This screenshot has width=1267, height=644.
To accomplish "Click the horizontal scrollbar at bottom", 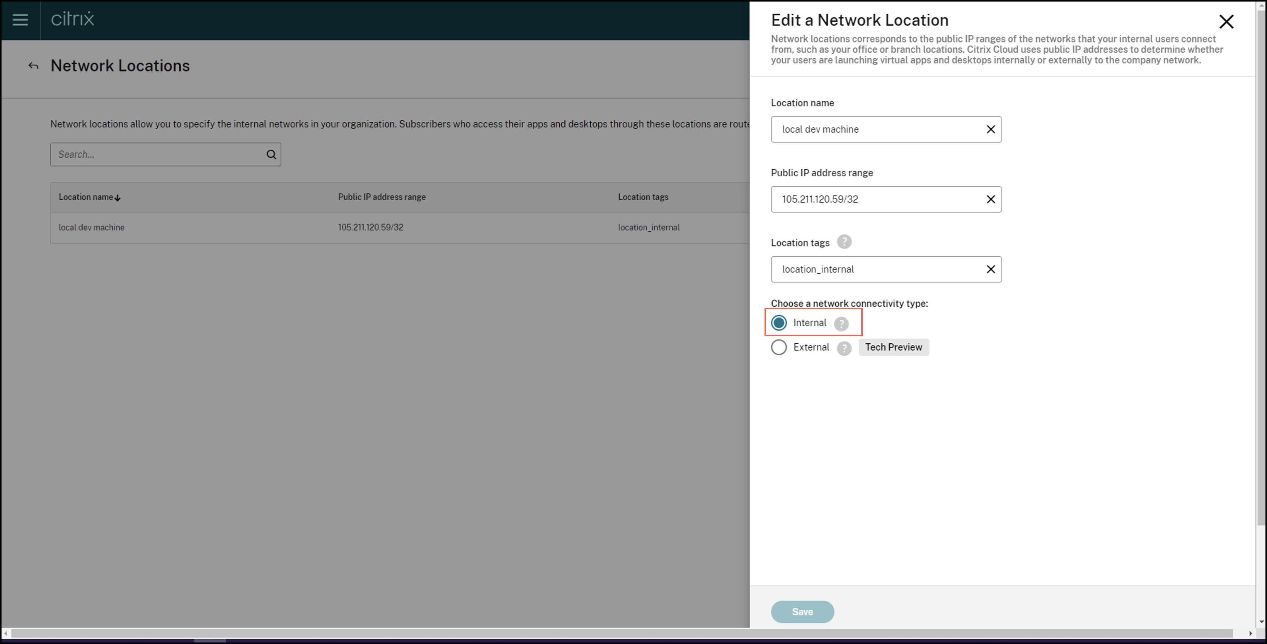I will point(622,633).
